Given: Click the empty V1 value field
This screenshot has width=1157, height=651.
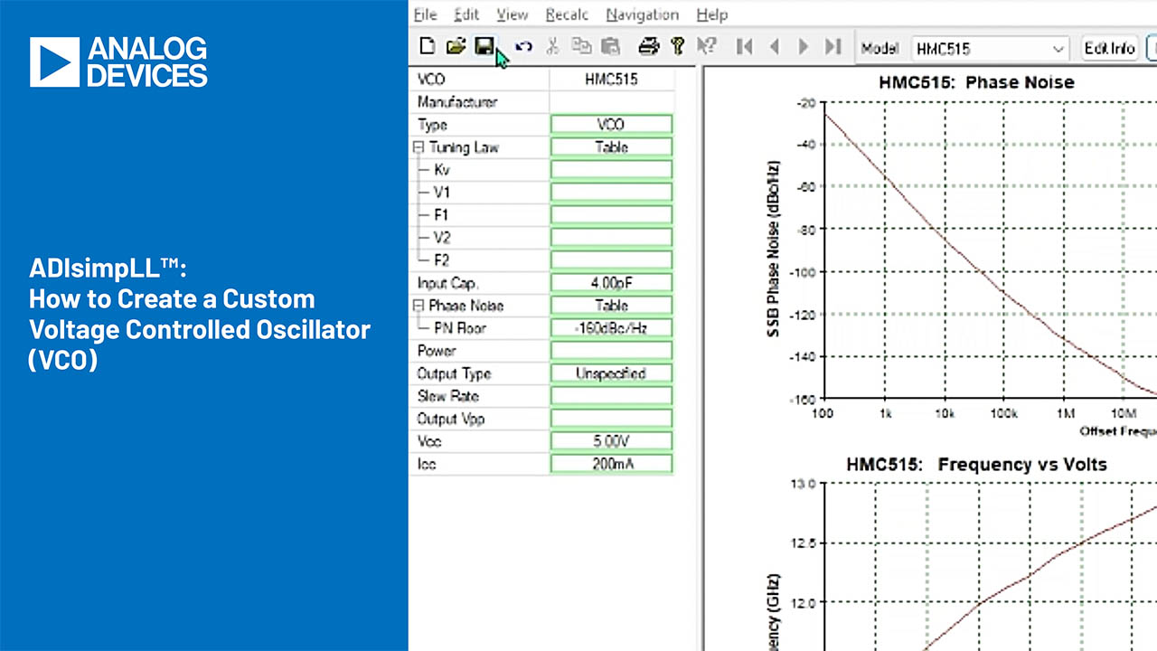Looking at the screenshot, I should tap(611, 193).
